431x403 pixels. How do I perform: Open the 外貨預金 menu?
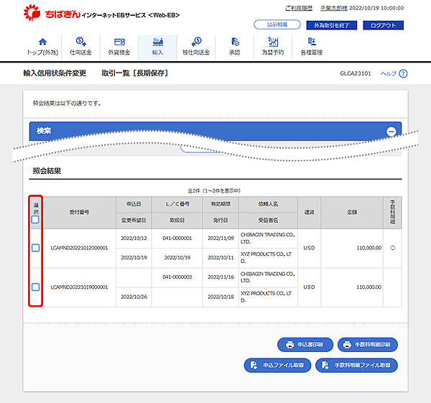(x=119, y=47)
